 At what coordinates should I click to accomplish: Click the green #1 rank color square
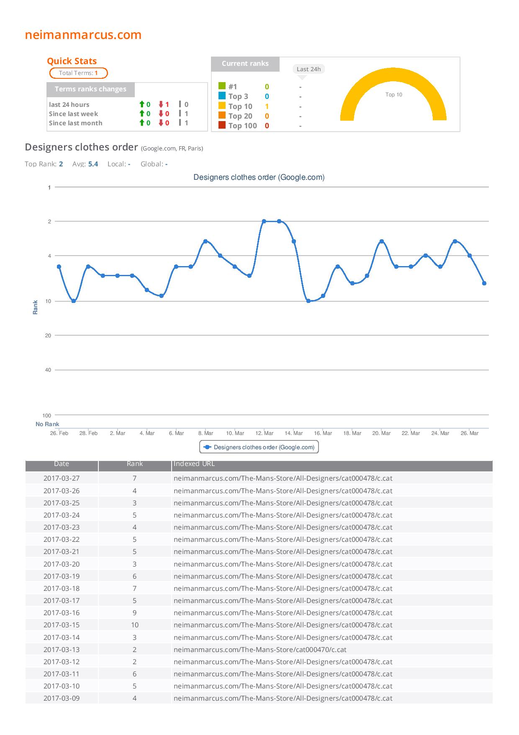click(x=222, y=86)
